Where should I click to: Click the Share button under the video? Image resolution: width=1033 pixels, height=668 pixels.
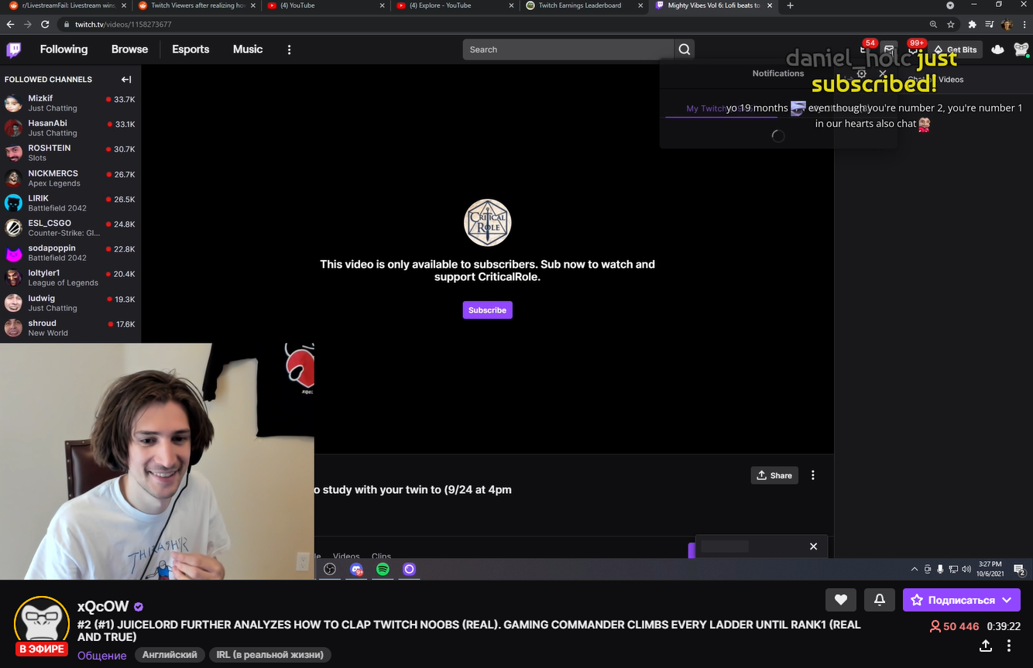click(x=774, y=475)
